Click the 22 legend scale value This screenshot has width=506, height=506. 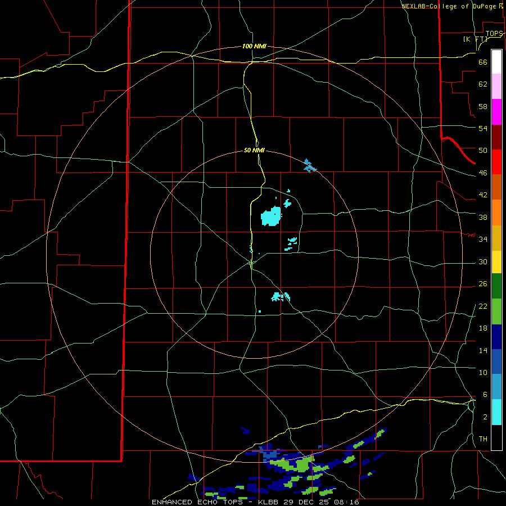click(x=483, y=306)
